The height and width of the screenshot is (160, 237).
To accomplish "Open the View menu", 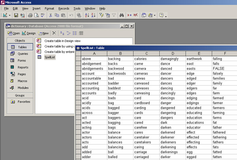I will 25,8.
